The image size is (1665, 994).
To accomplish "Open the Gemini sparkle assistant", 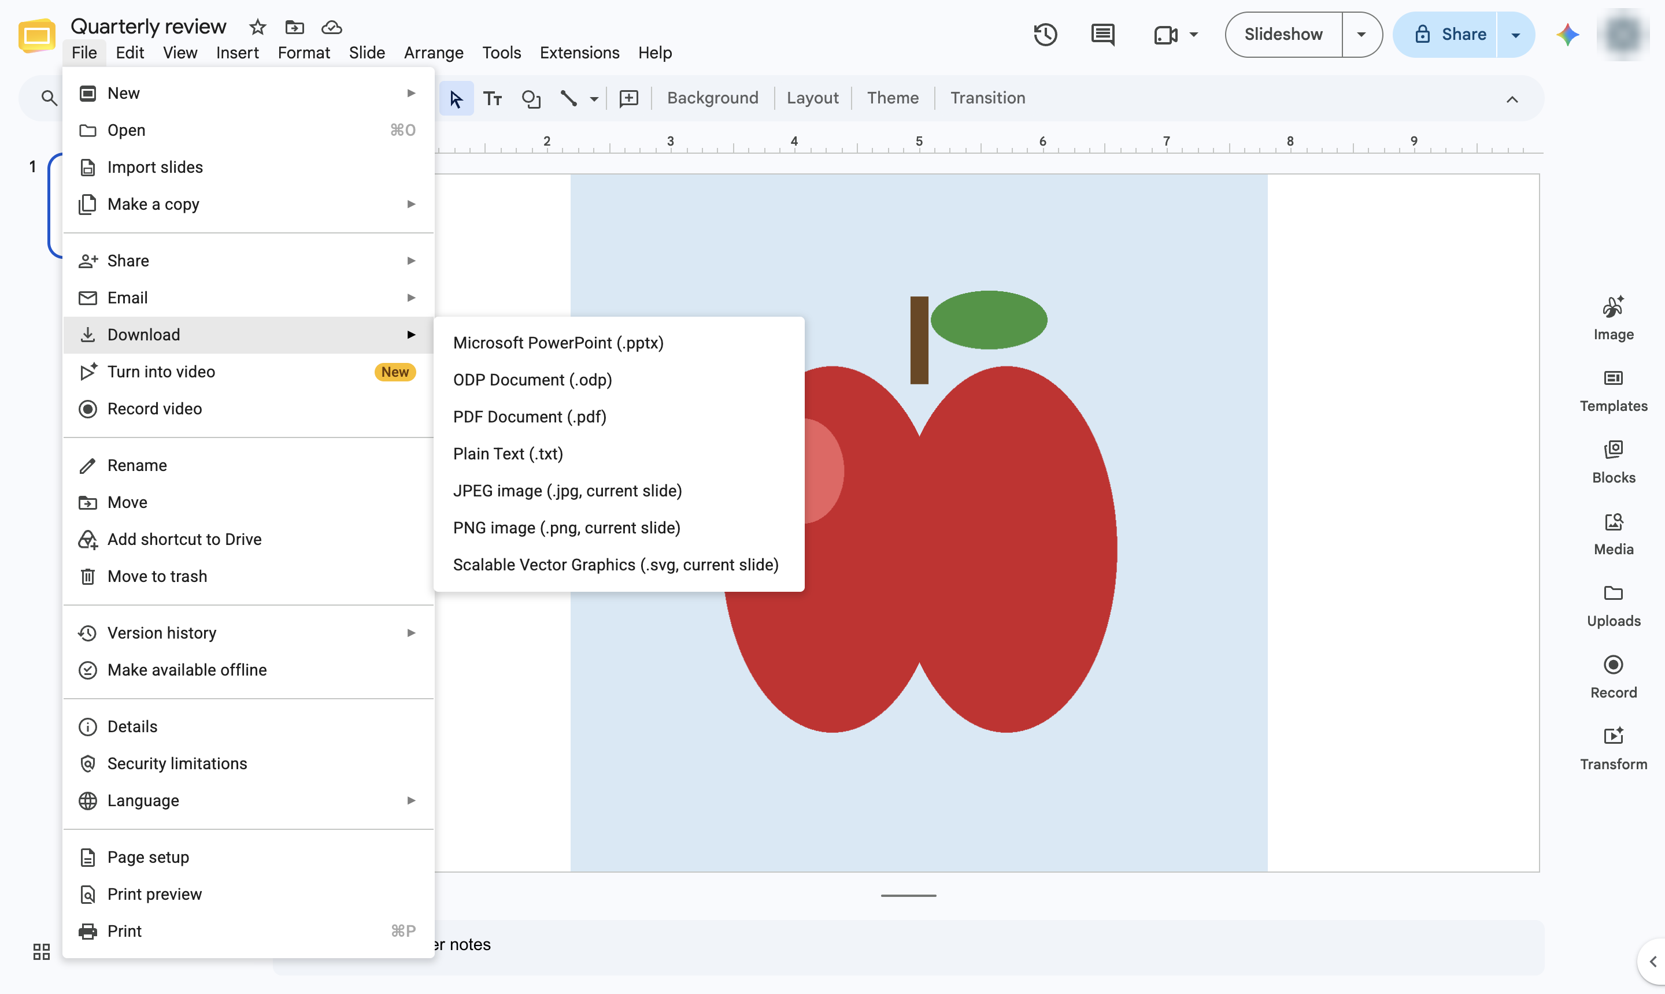I will (1567, 34).
